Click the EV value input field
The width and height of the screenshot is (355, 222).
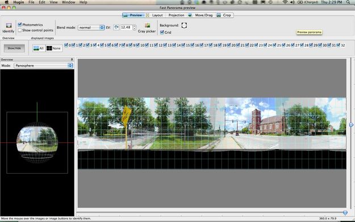click(126, 27)
